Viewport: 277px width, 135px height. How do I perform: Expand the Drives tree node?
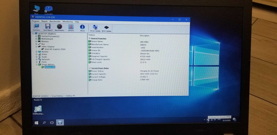(x=36, y=54)
